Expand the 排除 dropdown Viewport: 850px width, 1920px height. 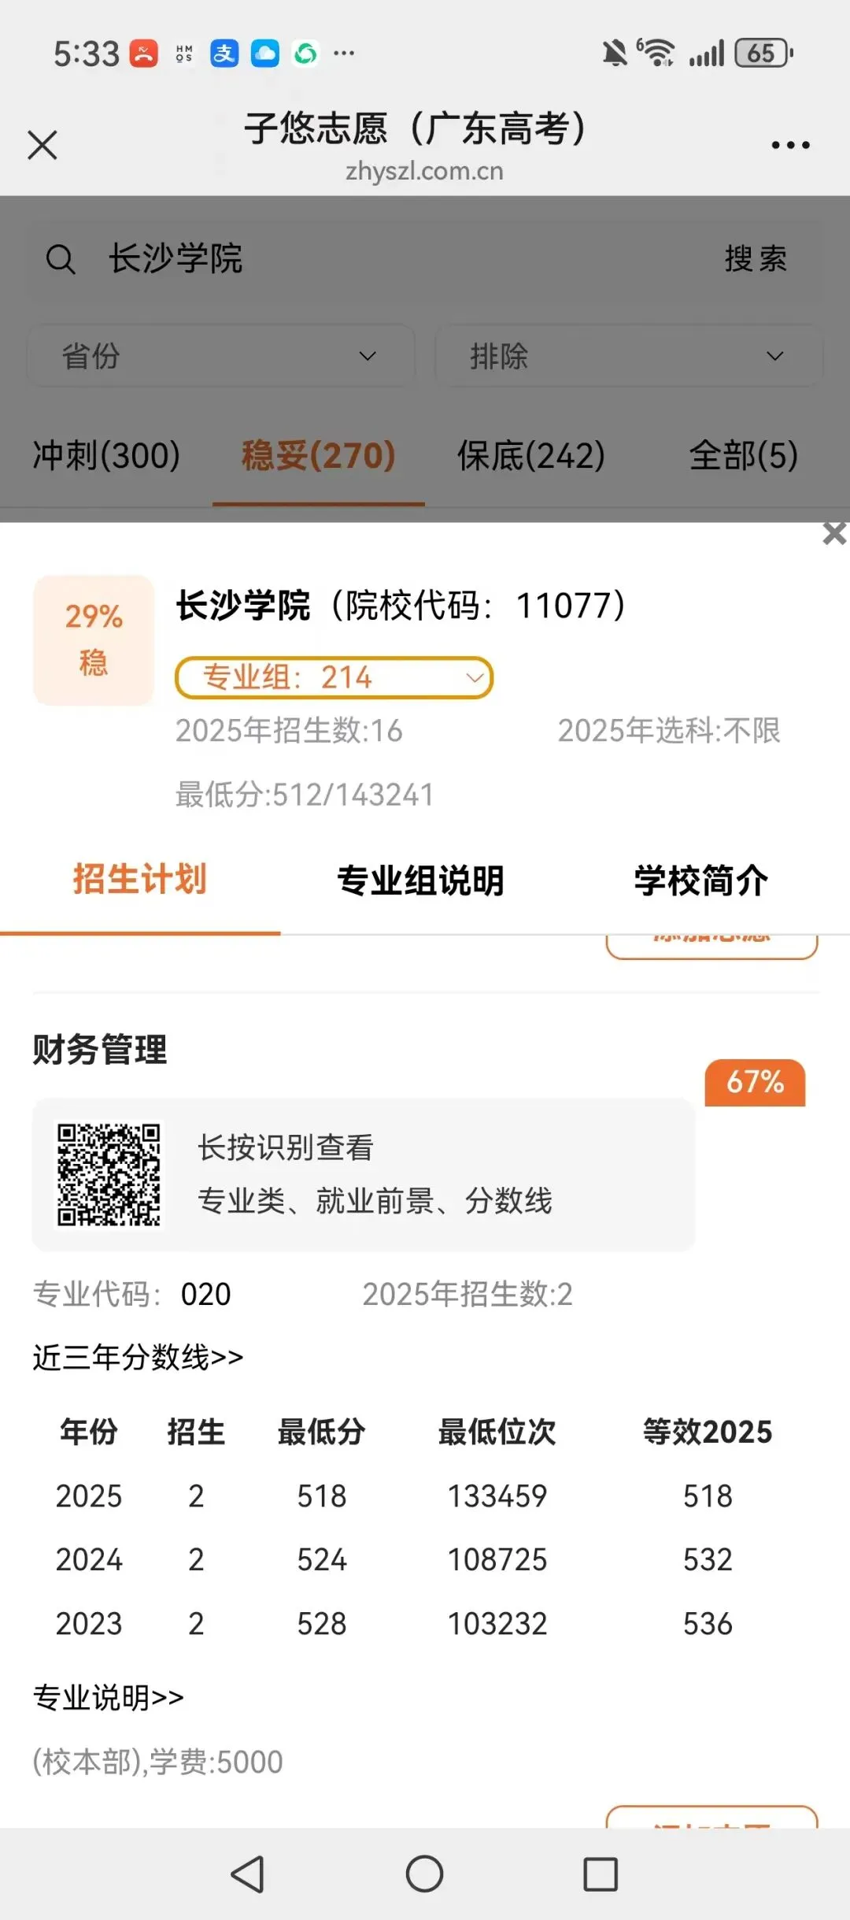(628, 356)
